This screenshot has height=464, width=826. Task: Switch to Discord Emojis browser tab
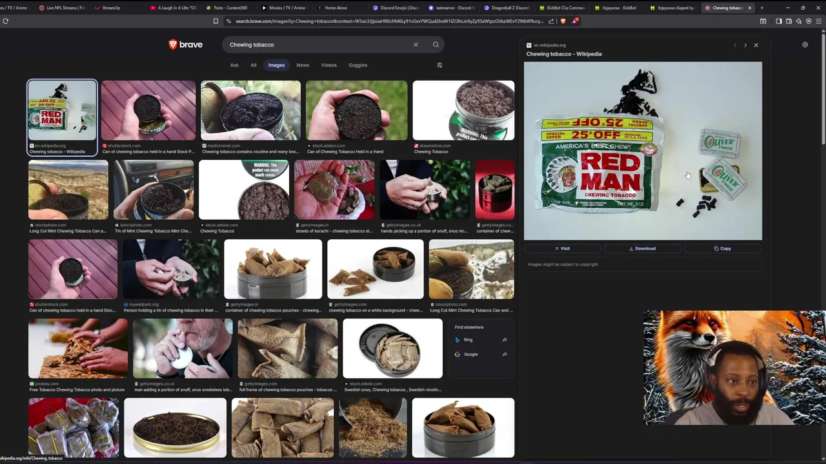396,8
